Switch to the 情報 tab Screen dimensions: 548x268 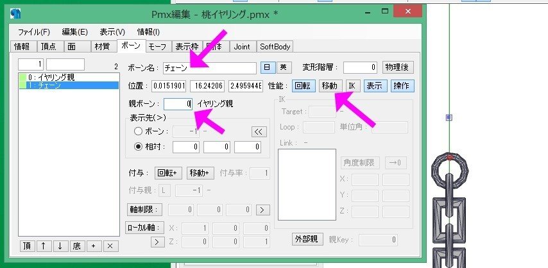pyautogui.click(x=23, y=46)
